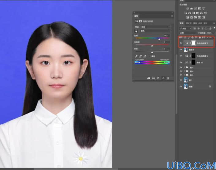
Task: Hide the Layer 9 layer
Action: 181,49
